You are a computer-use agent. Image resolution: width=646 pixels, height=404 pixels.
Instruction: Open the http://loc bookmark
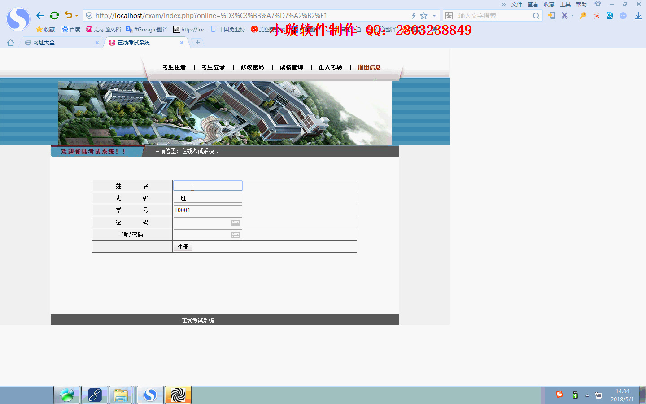pyautogui.click(x=189, y=29)
